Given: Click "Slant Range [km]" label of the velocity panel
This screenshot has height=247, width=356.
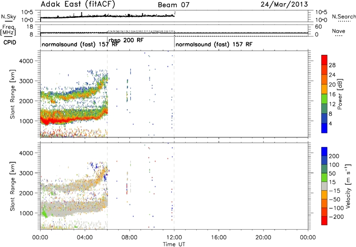Looking at the screenshot, I should [12, 186].
